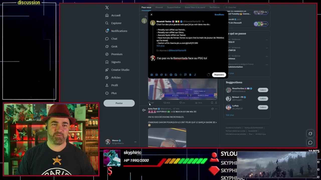Follow RoseHerline with Suivre button
The width and height of the screenshot is (321, 180).
pos(263,90)
